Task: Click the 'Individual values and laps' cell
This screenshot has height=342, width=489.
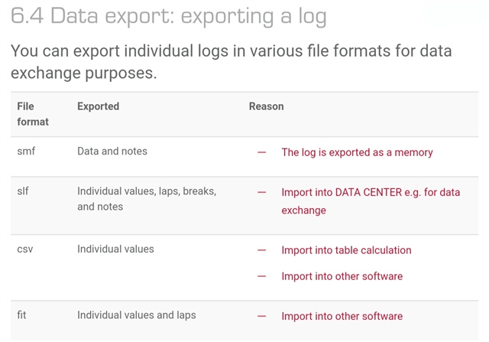Action: click(x=137, y=315)
